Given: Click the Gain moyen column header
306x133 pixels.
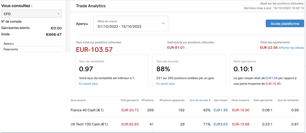Looking at the screenshot, I should tap(220, 100).
